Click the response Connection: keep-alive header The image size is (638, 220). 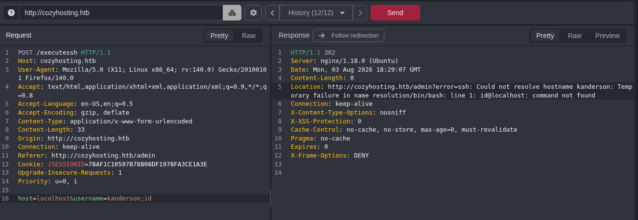[331, 104]
